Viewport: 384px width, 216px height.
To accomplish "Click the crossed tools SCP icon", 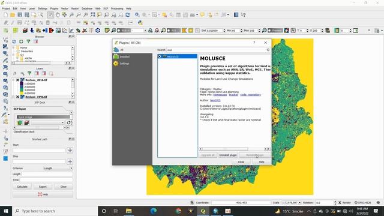I will 85,31.
